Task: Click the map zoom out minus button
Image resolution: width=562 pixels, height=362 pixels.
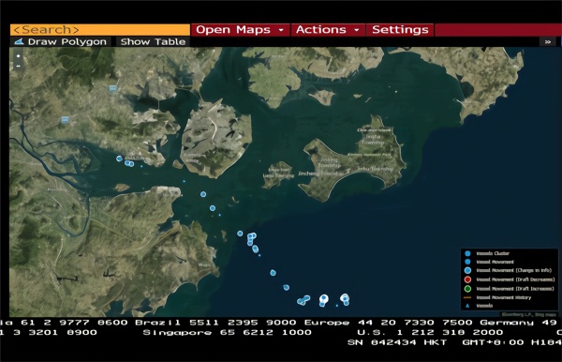Action: 19,66
